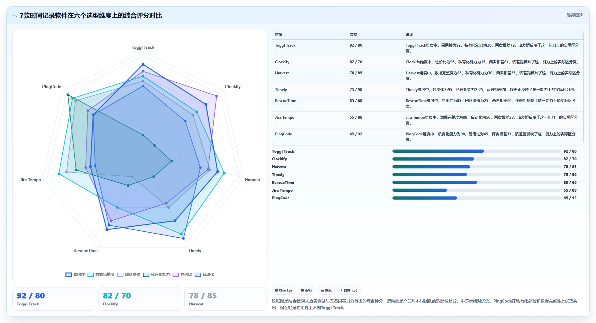Click the Clockify维度中 description cell in the table

coord(492,62)
